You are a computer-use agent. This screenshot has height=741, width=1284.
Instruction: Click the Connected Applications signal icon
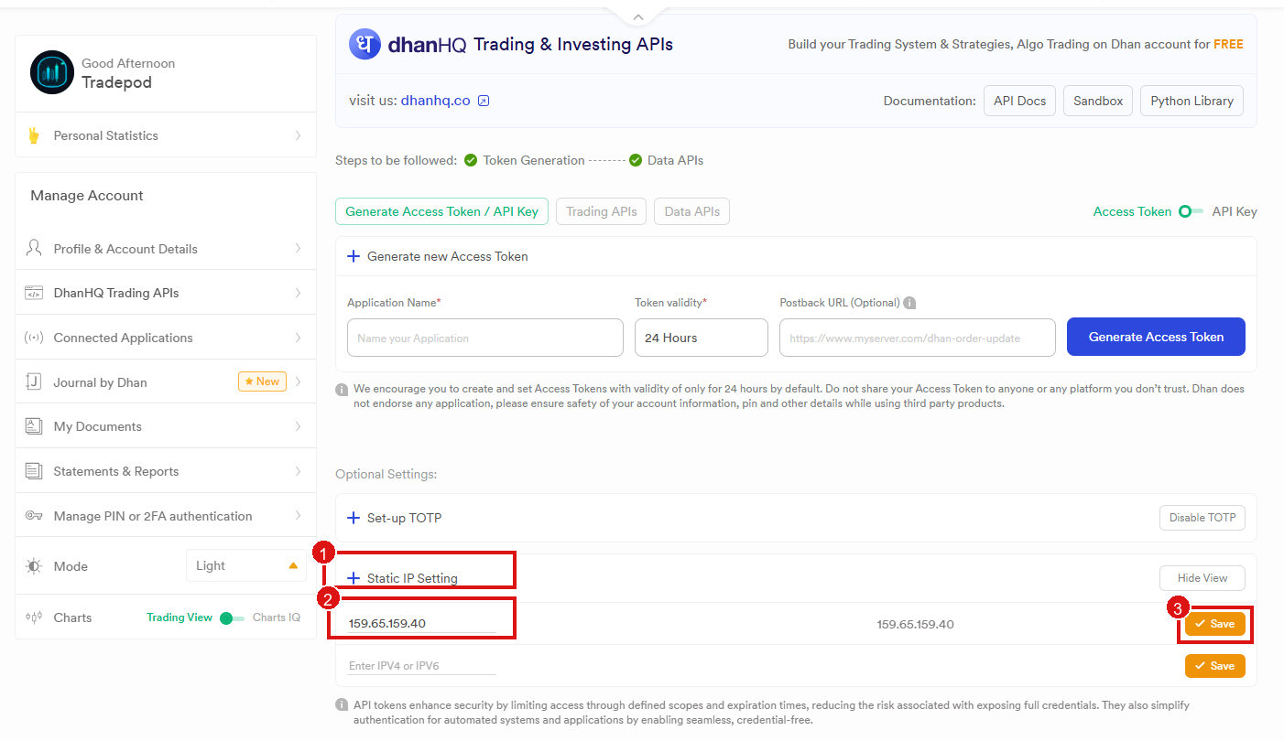pos(34,338)
